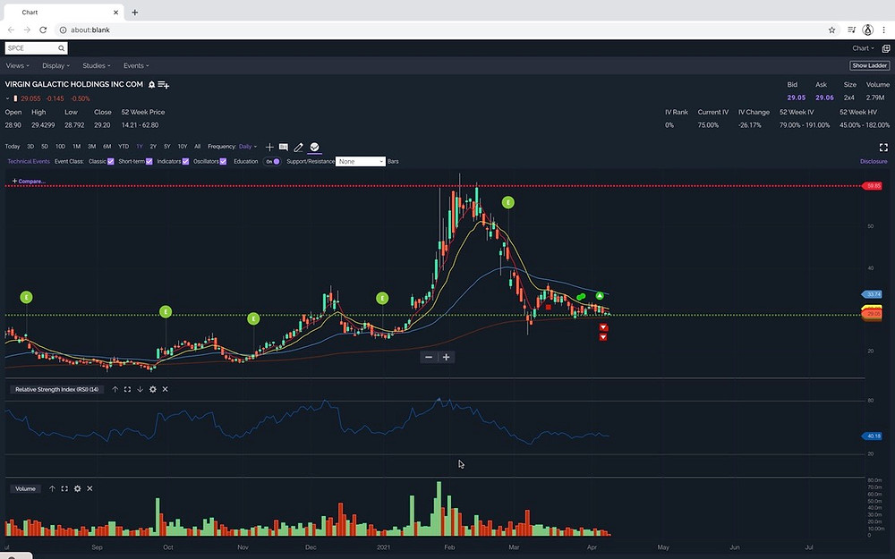Maximize the Volume study panel
This screenshot has width=895, height=559.
click(64, 488)
